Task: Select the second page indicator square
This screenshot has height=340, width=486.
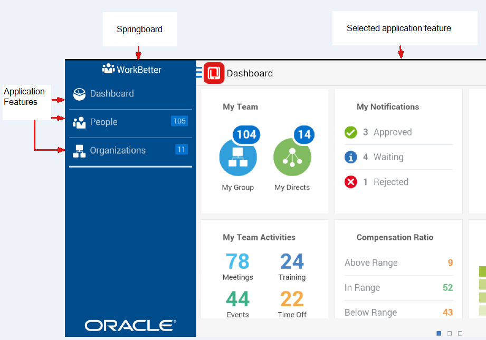Action: (x=450, y=334)
